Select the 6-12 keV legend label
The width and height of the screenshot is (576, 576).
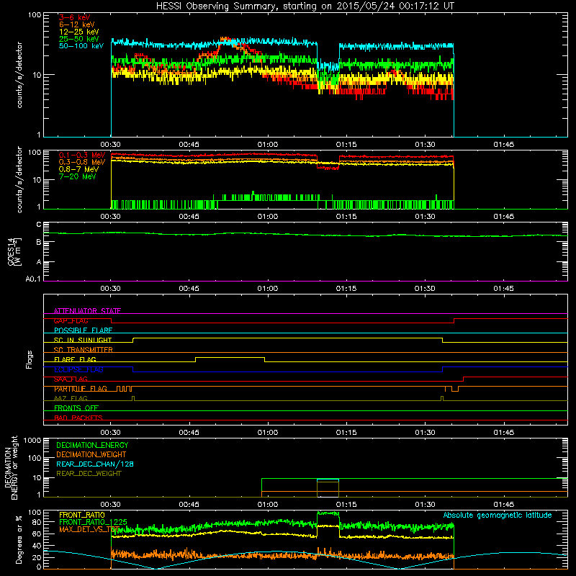click(77, 24)
